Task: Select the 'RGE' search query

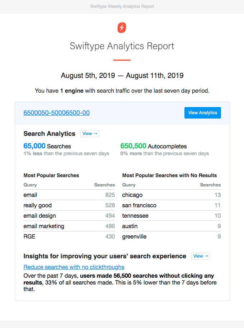Action: click(x=29, y=236)
